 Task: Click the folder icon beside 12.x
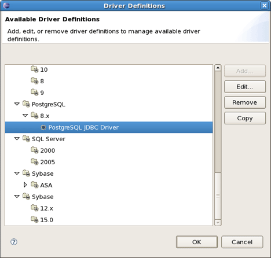[x=35, y=208]
